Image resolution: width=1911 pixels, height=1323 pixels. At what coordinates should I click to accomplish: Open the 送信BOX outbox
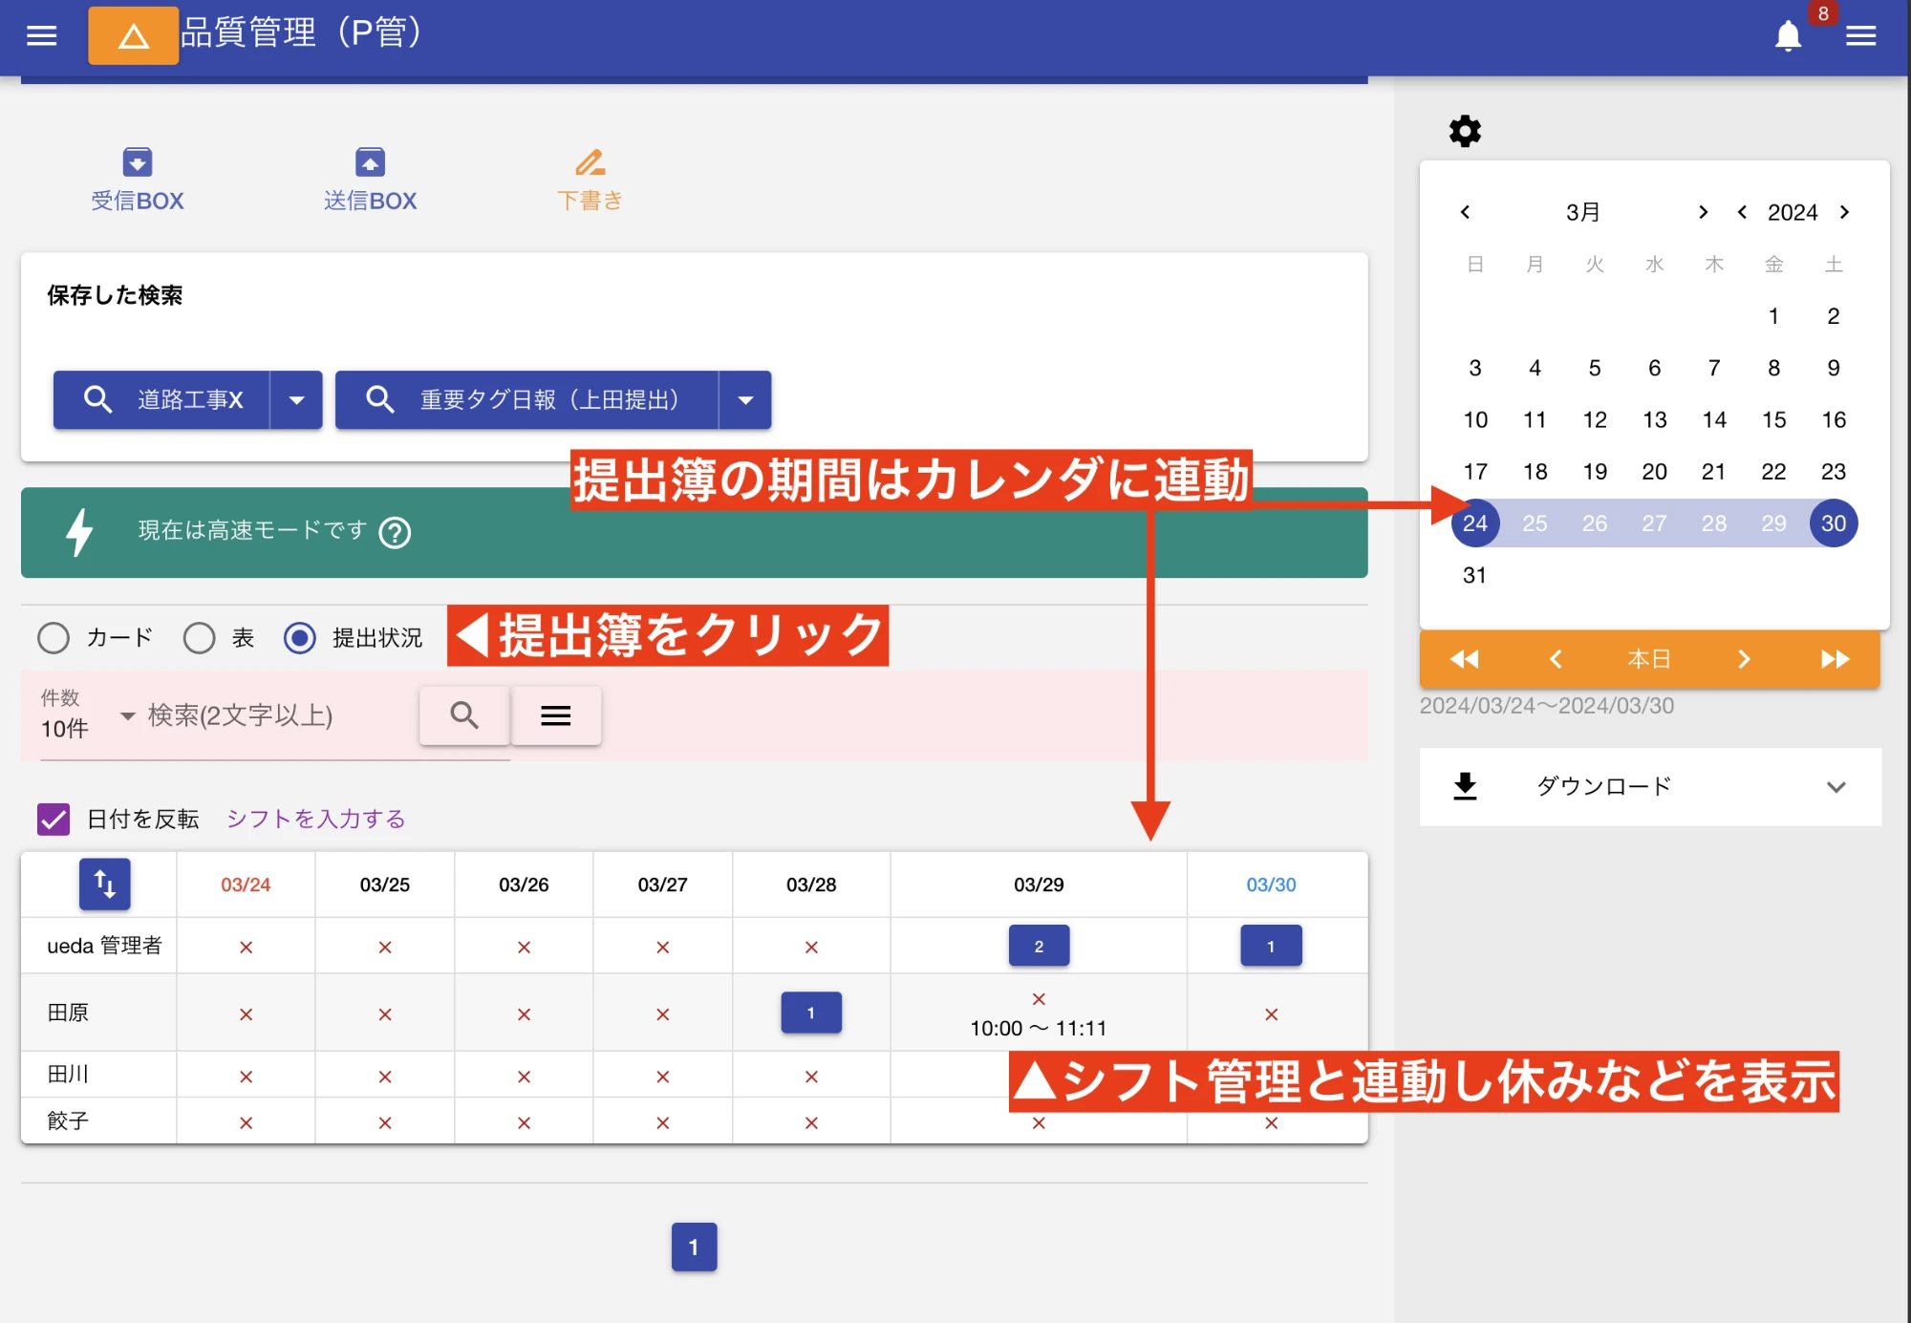point(369,178)
